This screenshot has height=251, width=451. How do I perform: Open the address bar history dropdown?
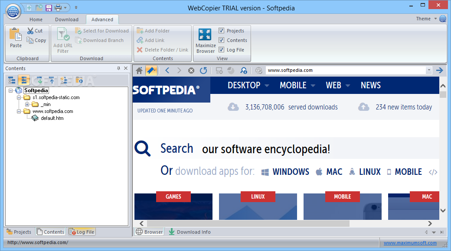tap(429, 71)
